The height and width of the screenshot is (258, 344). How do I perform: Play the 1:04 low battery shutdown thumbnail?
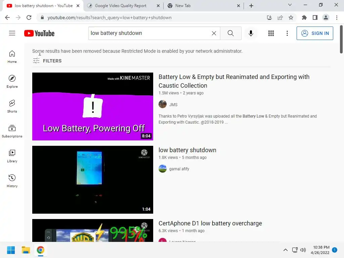[93, 180]
